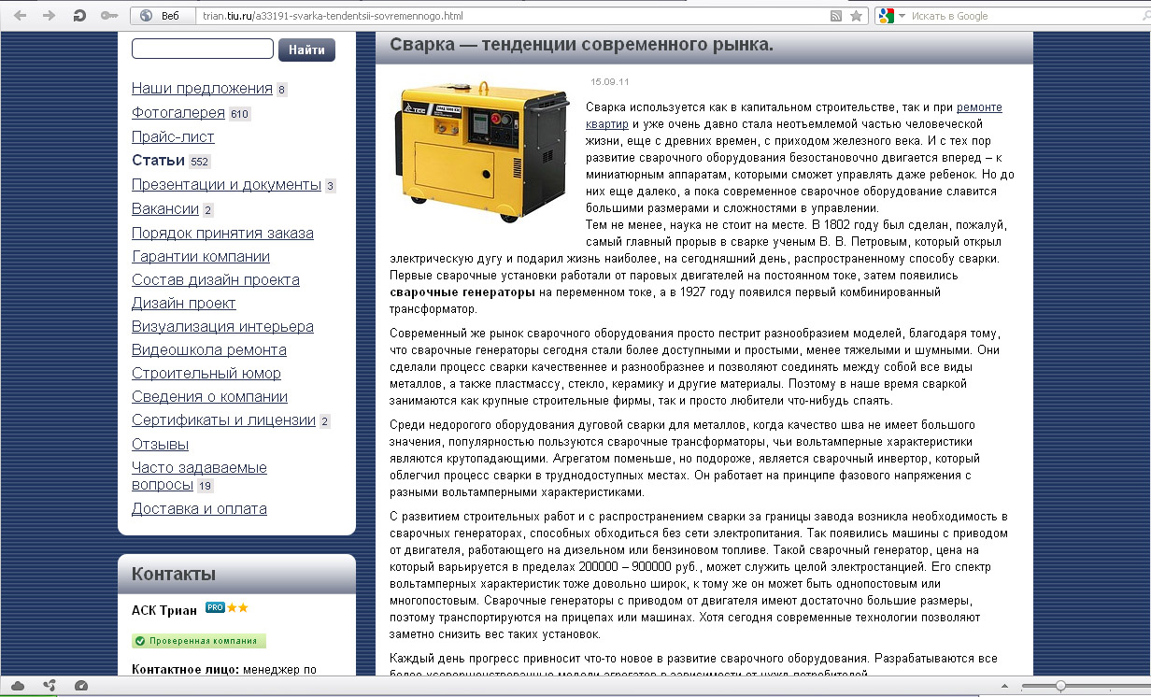Bookmark the page with the star icon
This screenshot has width=1151, height=697.
tap(856, 16)
